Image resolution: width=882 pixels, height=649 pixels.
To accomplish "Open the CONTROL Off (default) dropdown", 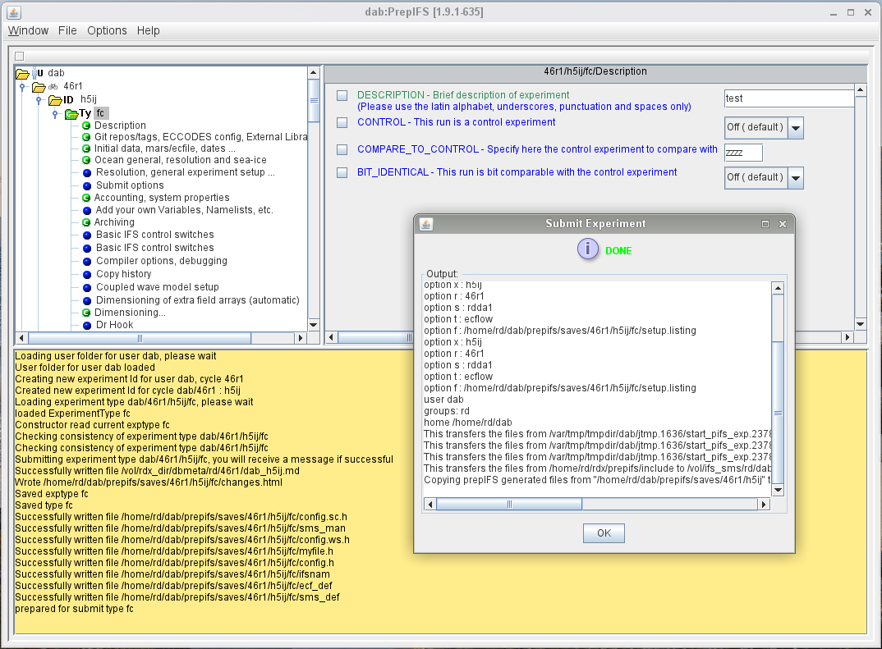I will 796,127.
